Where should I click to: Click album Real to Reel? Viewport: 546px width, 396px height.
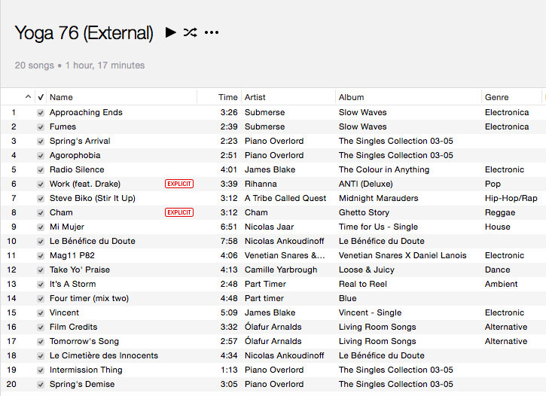coord(363,284)
